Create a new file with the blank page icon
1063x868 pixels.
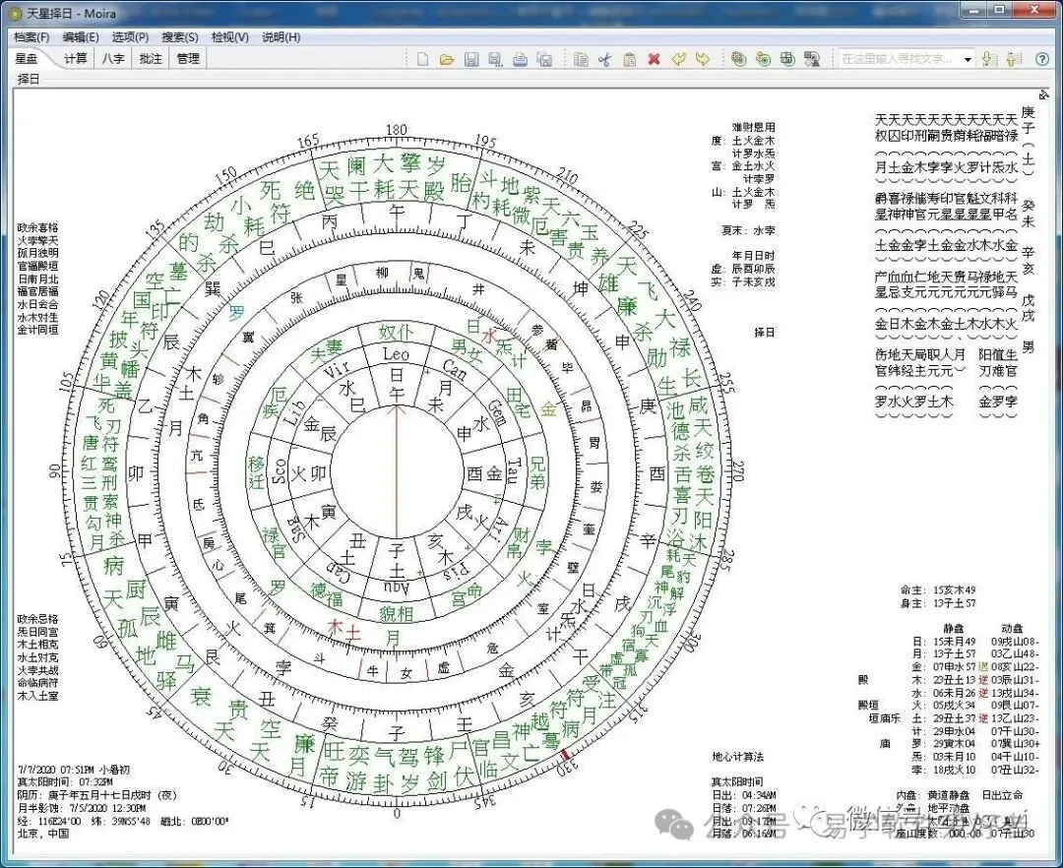(422, 60)
